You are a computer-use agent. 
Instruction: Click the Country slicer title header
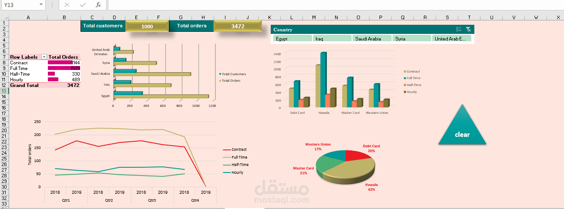[283, 30]
